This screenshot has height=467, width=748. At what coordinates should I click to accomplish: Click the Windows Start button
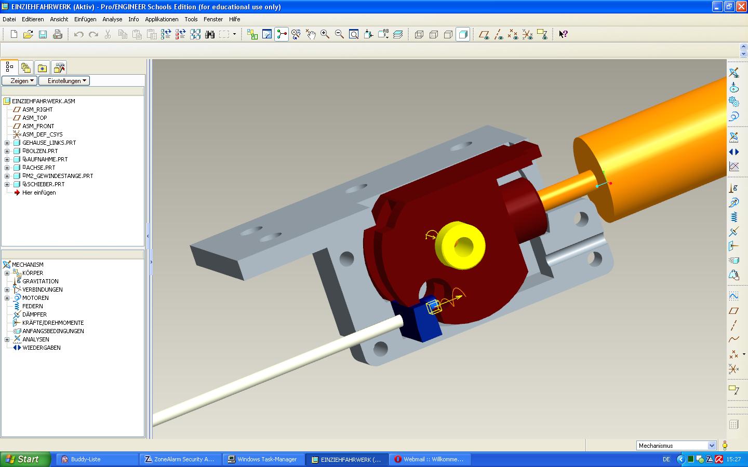click(25, 459)
